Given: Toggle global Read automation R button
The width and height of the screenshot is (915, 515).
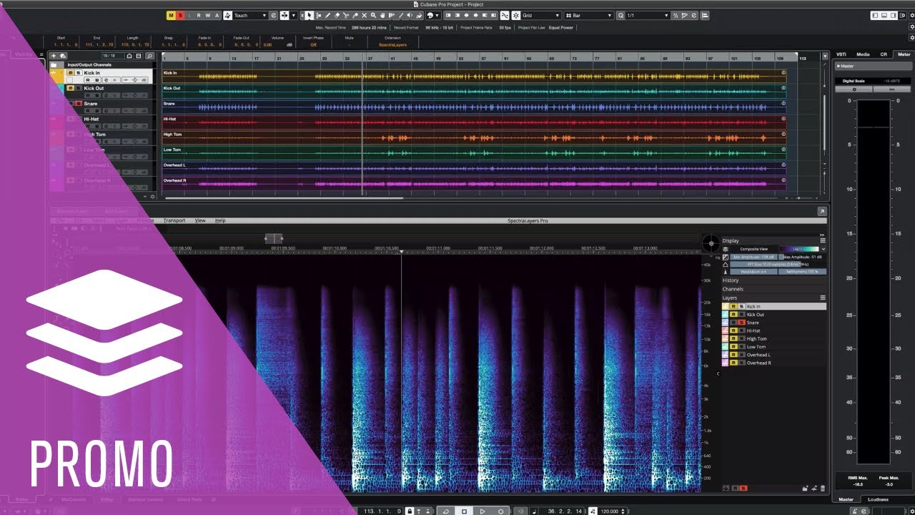Looking at the screenshot, I should [x=199, y=15].
